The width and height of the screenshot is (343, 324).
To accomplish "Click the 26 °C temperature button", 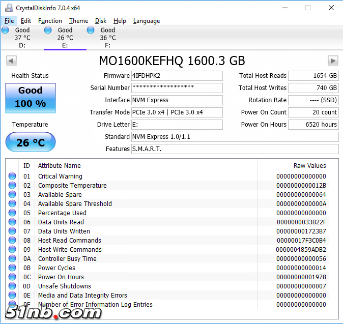I will tap(31, 142).
